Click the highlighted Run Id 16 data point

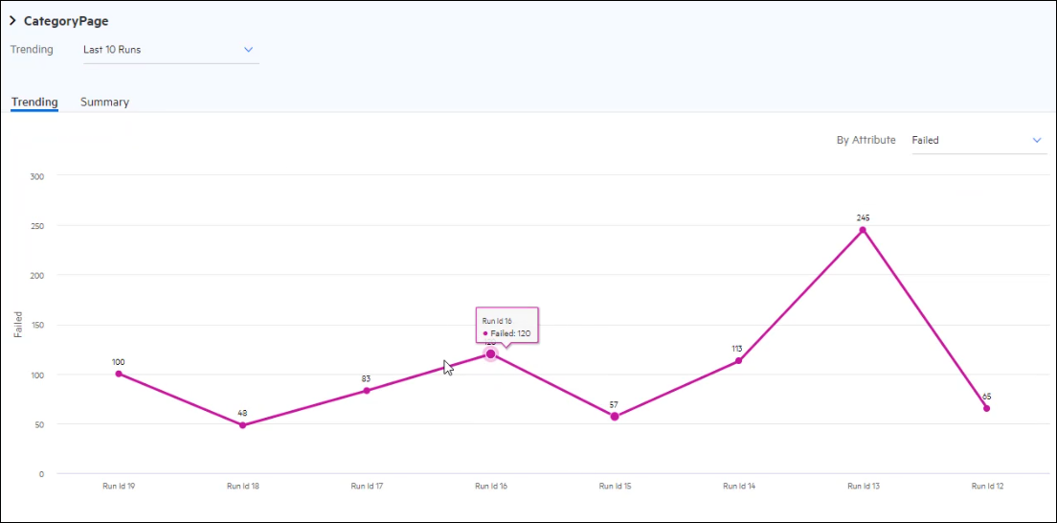[x=490, y=354]
